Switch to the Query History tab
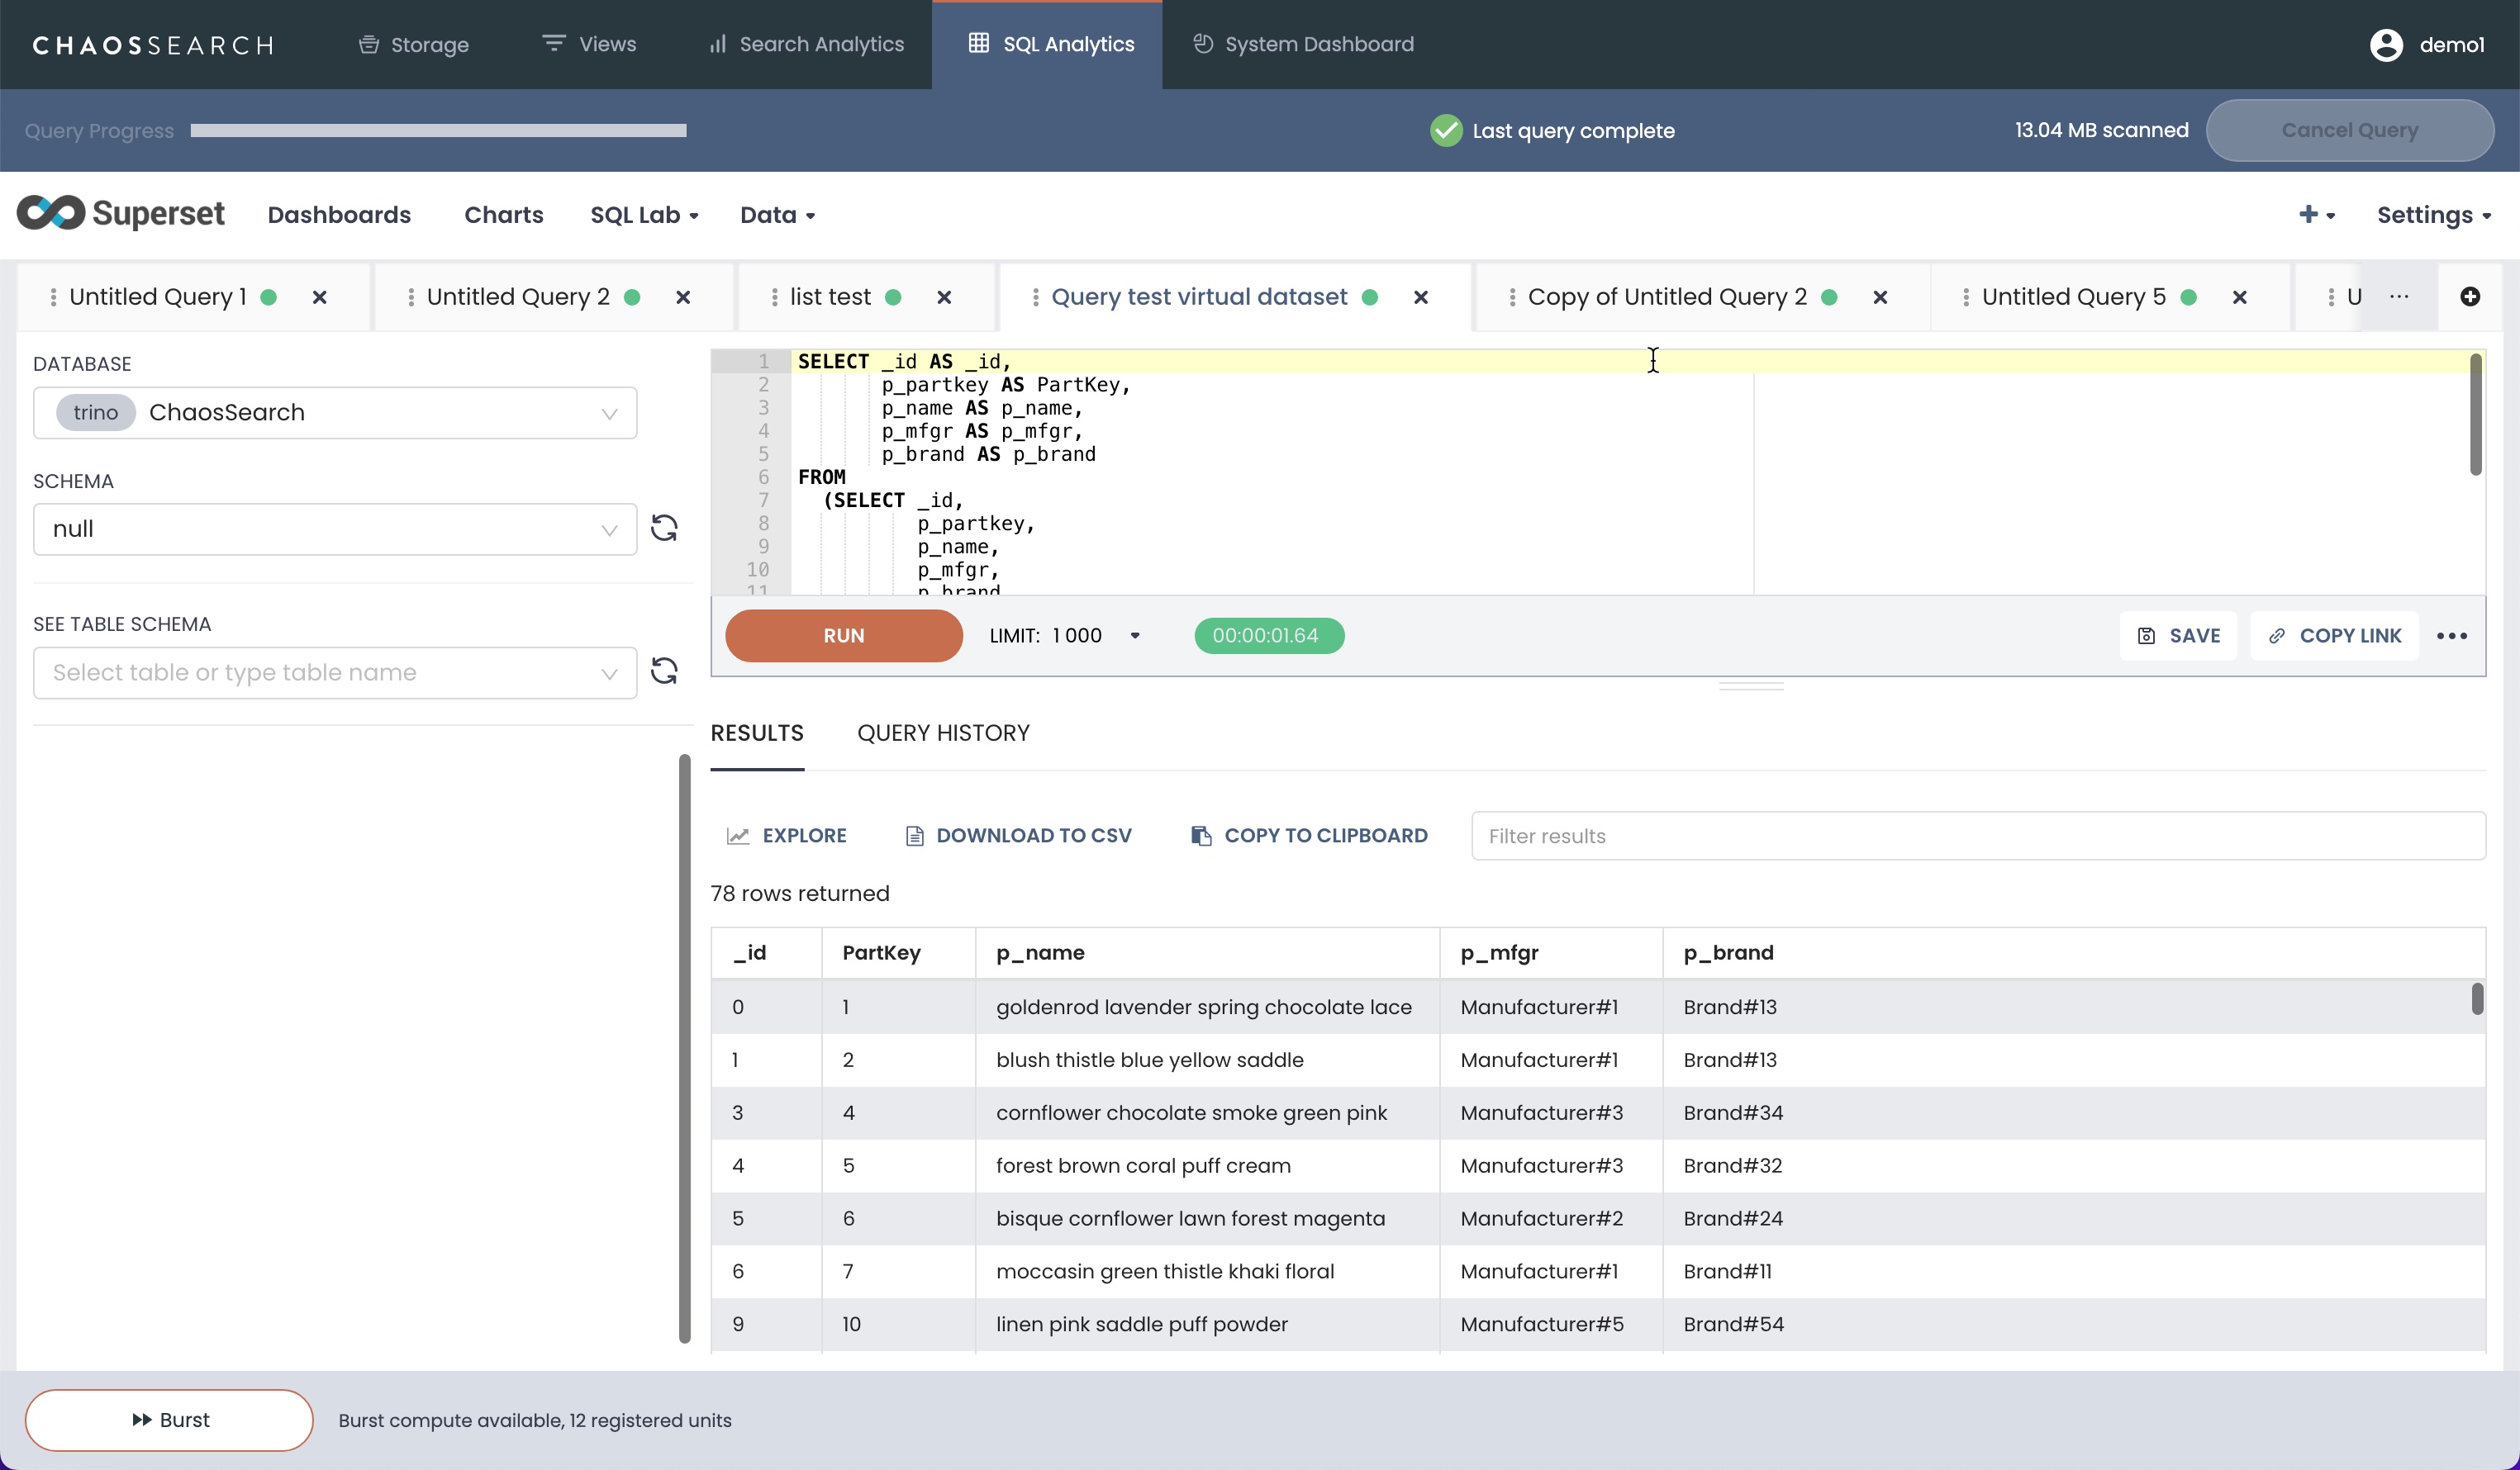The image size is (2520, 1470). click(943, 733)
